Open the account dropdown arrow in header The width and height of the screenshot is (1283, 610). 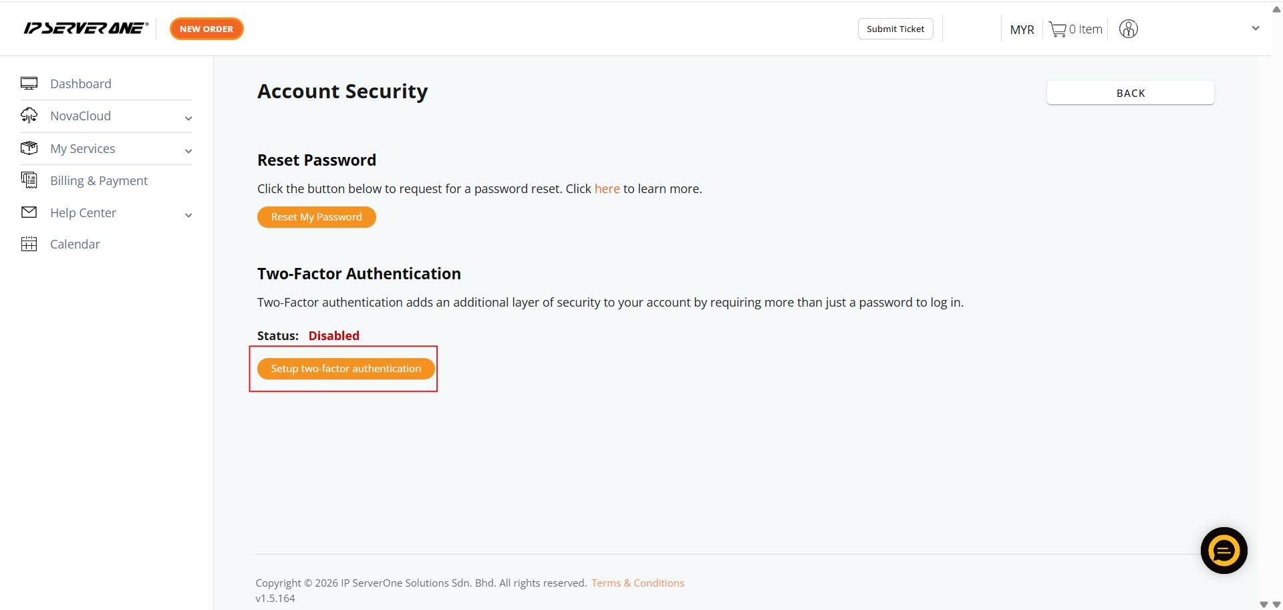click(1256, 28)
